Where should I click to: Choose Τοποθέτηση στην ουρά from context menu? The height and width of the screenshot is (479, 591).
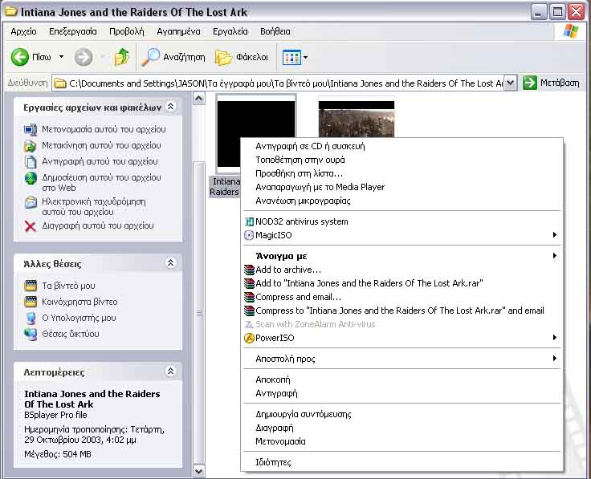click(401, 160)
